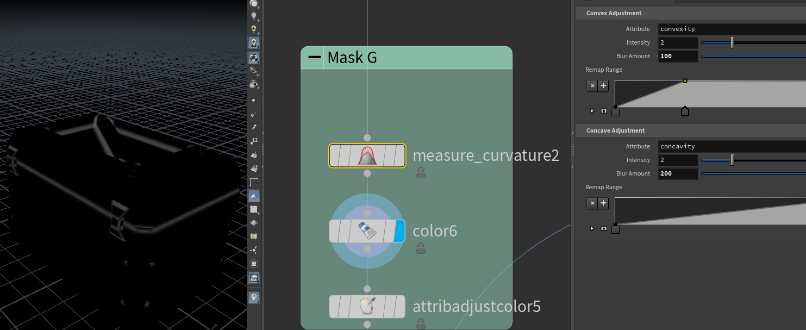Remove point from Convex Remap Range ramp

tap(592, 86)
